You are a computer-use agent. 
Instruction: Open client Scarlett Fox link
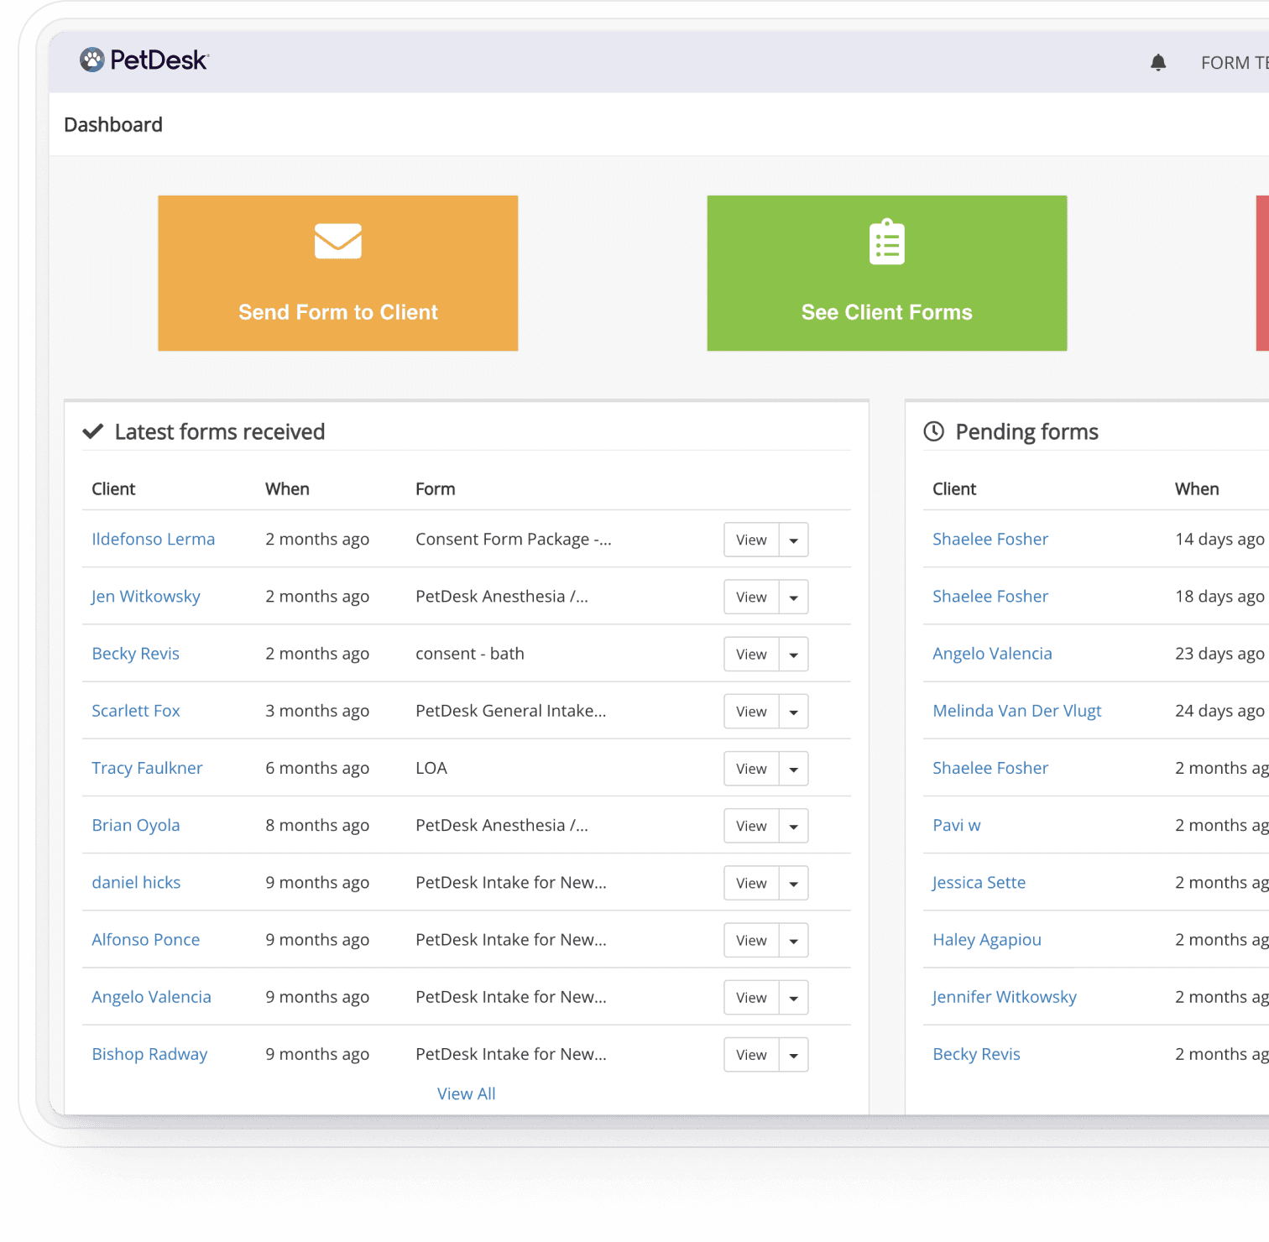[136, 711]
